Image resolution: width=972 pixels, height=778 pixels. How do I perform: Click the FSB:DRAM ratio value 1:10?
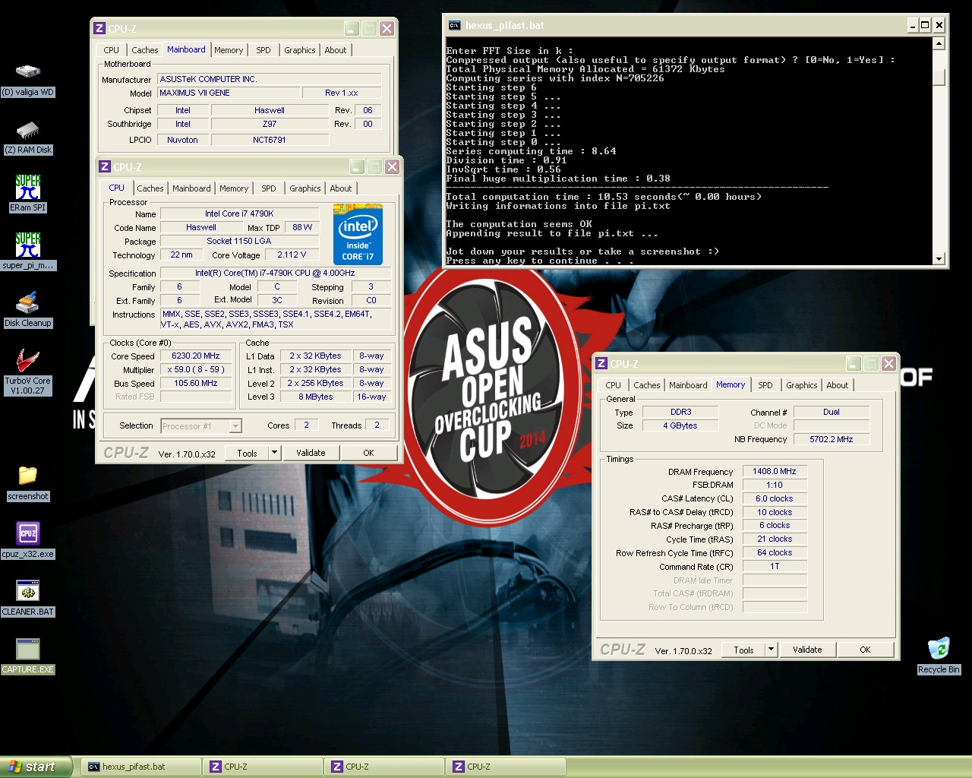coord(774,485)
